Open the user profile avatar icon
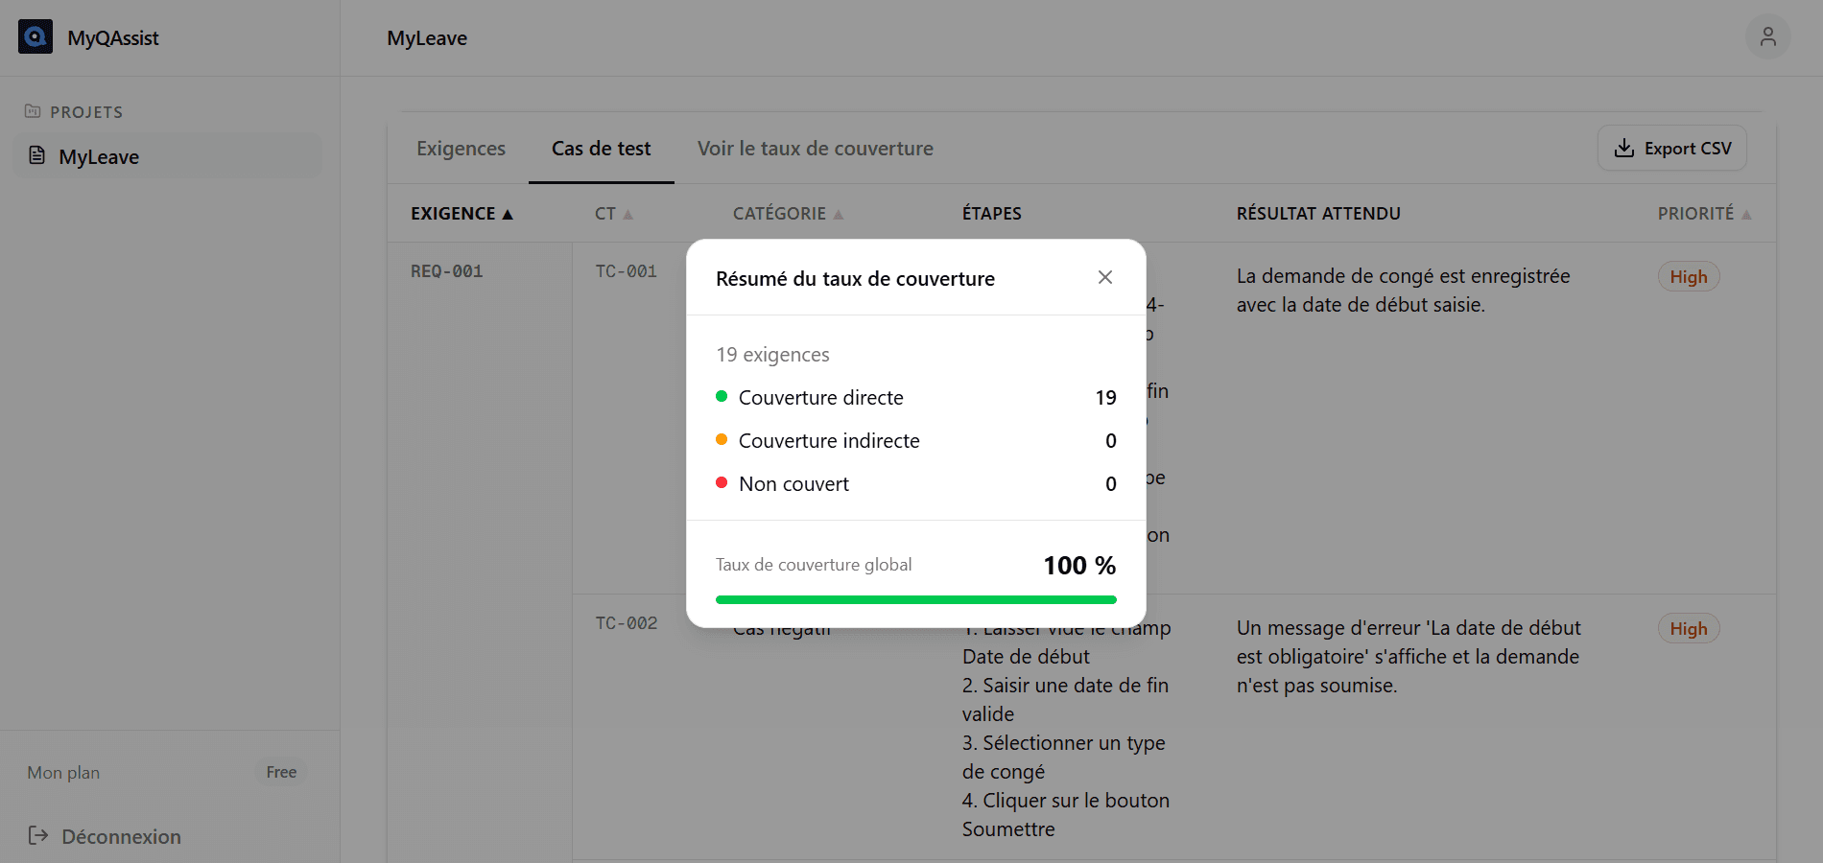 point(1767,37)
